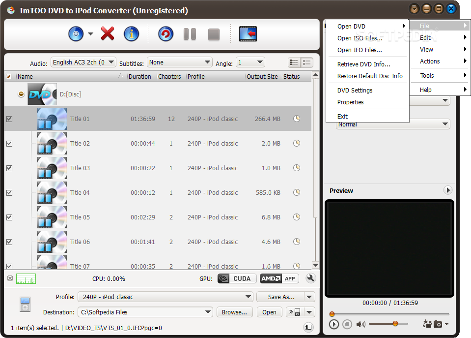The image size is (471, 338).
Task: Open the Subtitles dropdown showing None
Action: 180,62
